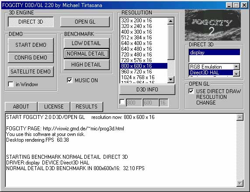The image size is (250, 192).
Task: Select resolution 800 x 600 x 16
Action: coord(143,66)
